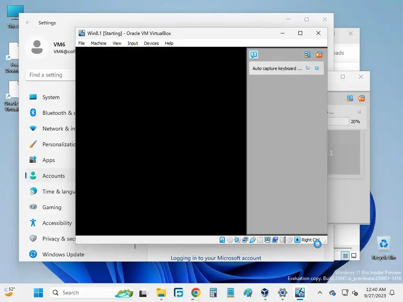The image size is (403, 302).
Task: Click the don't-show-again icon on the keyboard notification
Action: click(x=308, y=68)
